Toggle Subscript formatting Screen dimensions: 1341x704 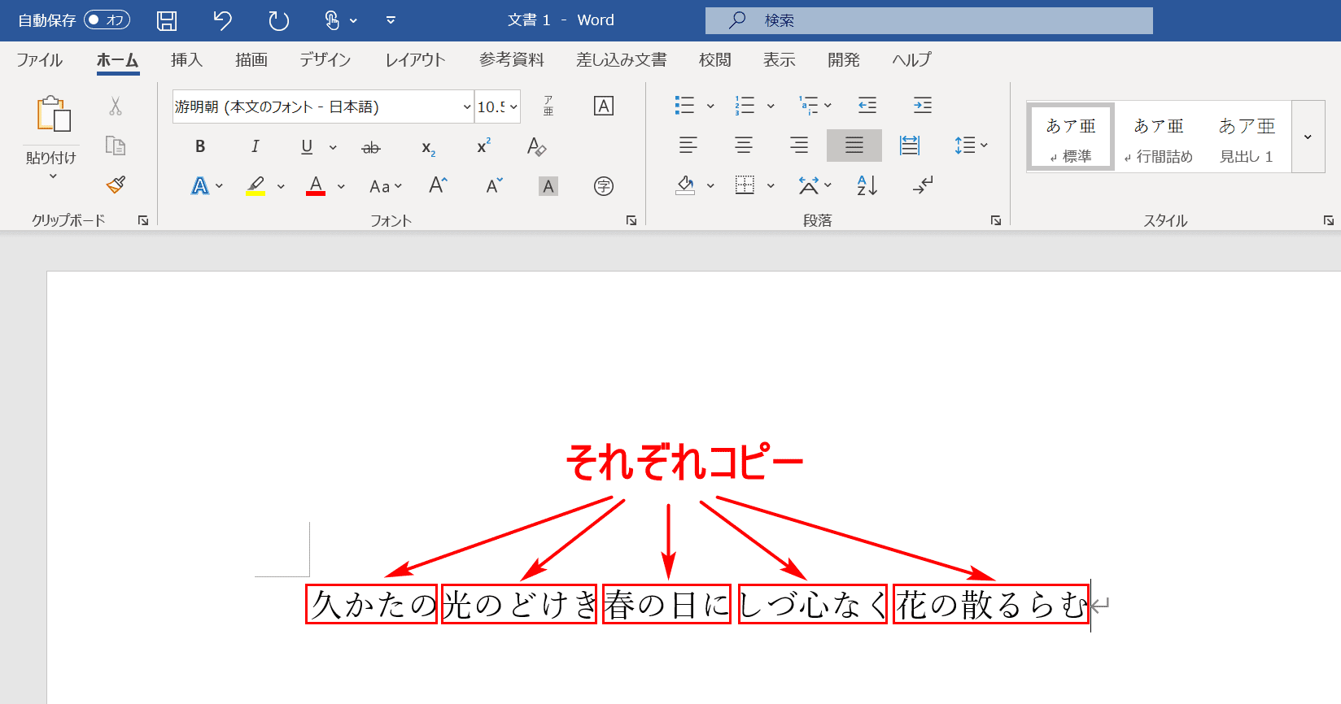(x=428, y=148)
